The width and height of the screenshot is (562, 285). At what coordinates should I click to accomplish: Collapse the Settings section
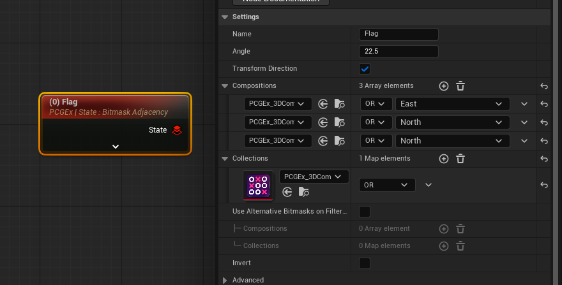click(225, 17)
